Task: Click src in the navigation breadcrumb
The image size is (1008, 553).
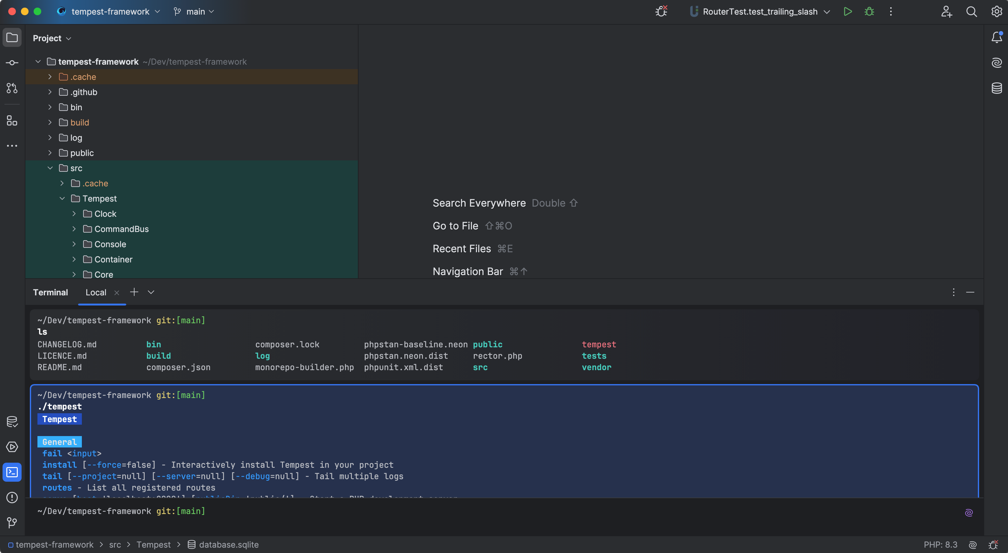Action: click(x=115, y=544)
